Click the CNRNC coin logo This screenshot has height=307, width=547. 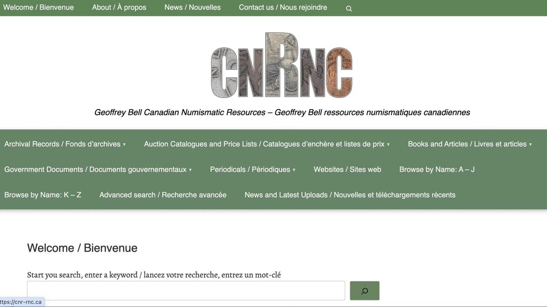point(282,65)
